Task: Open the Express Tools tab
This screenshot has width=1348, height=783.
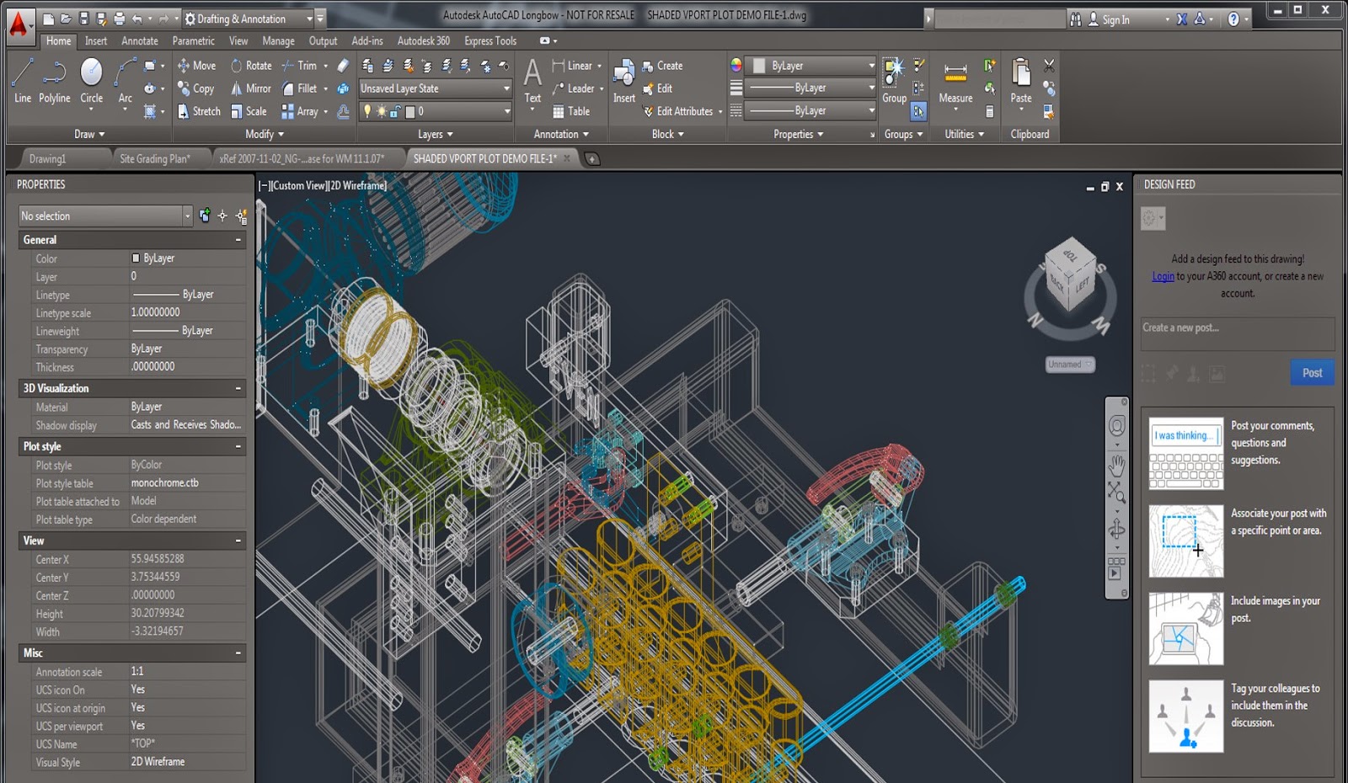Action: [x=490, y=41]
